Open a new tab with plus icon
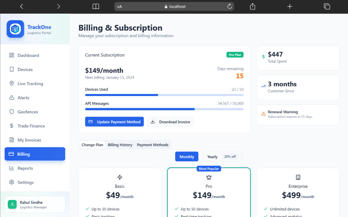The height and width of the screenshot is (217, 348). pyautogui.click(x=290, y=7)
